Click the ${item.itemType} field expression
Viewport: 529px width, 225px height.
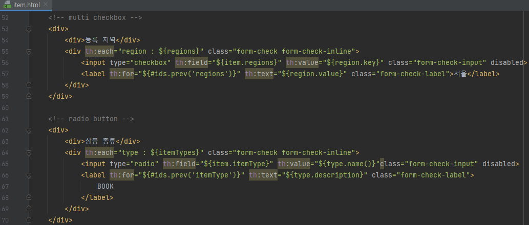point(237,164)
